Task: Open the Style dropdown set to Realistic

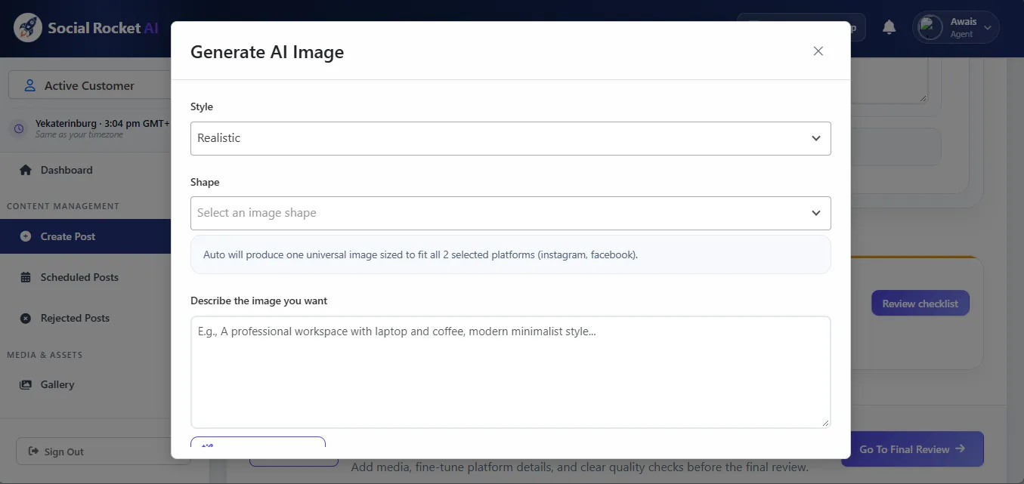Action: (510, 138)
